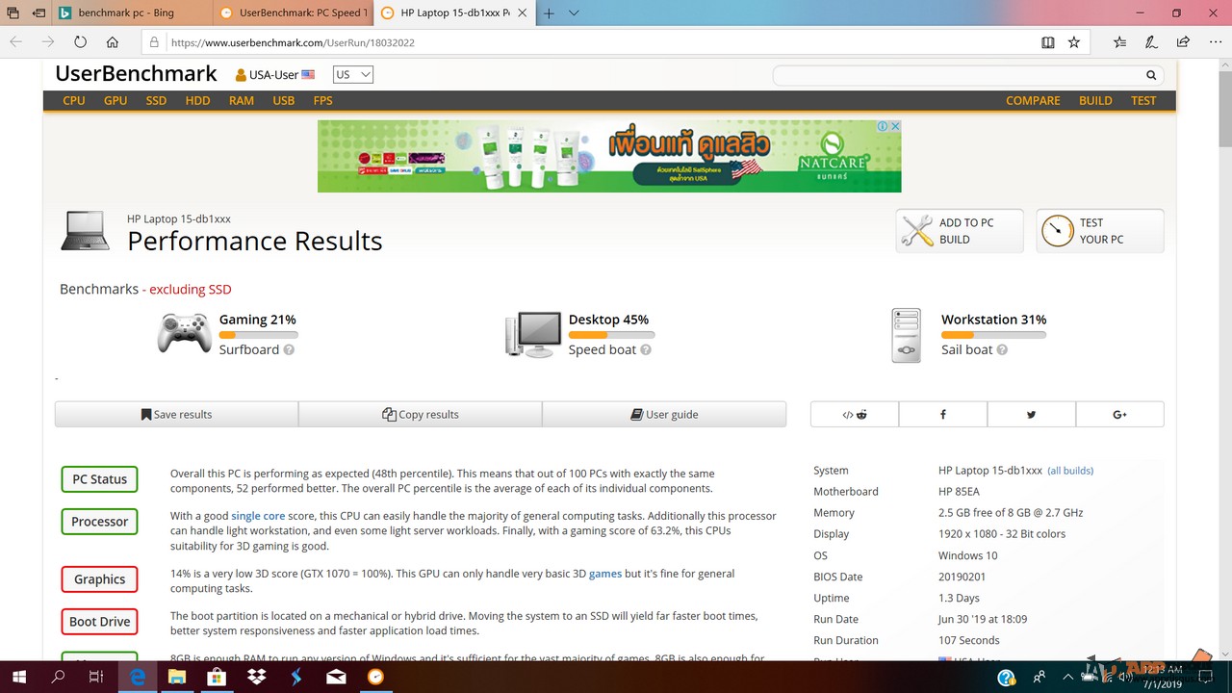Click the UserBenchmark site logo
The image size is (1232, 693).
(136, 74)
